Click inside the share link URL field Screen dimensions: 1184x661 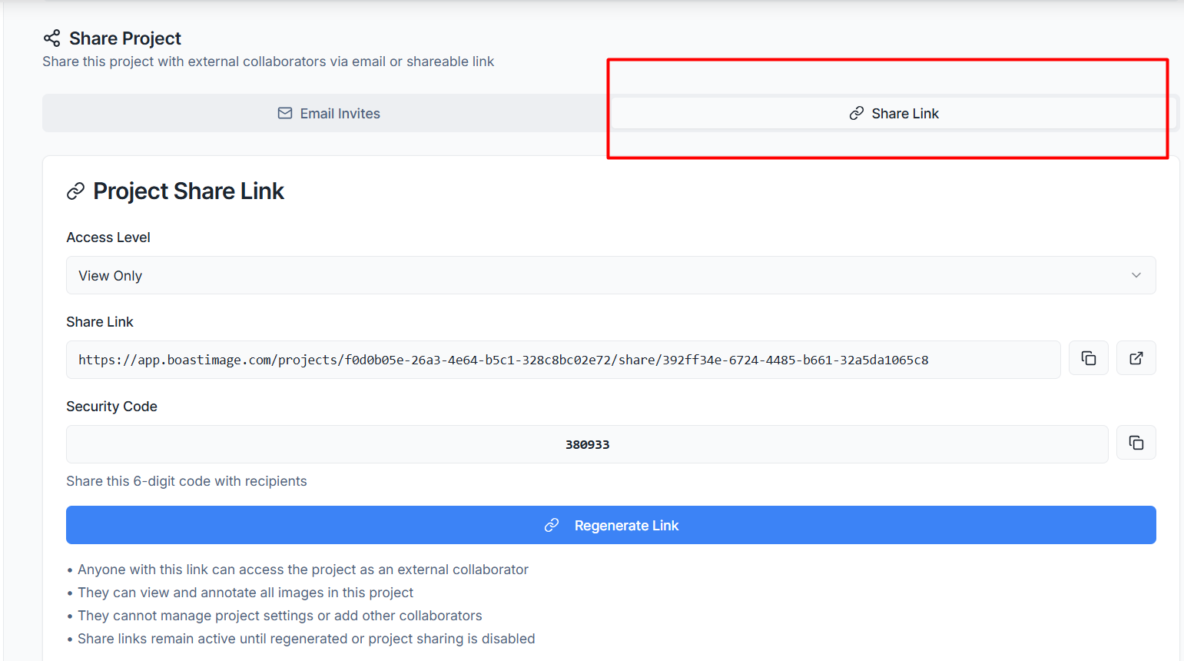click(562, 360)
